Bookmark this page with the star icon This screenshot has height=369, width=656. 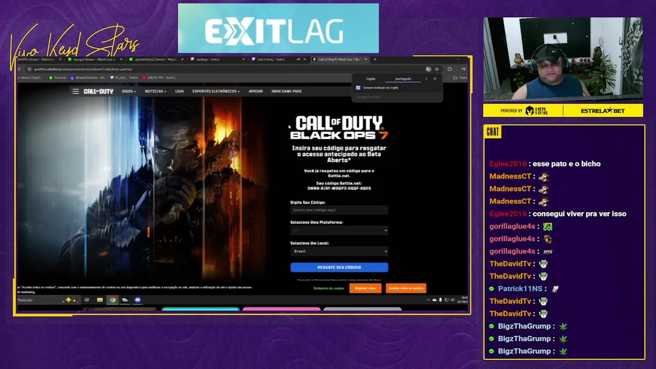pyautogui.click(x=437, y=69)
